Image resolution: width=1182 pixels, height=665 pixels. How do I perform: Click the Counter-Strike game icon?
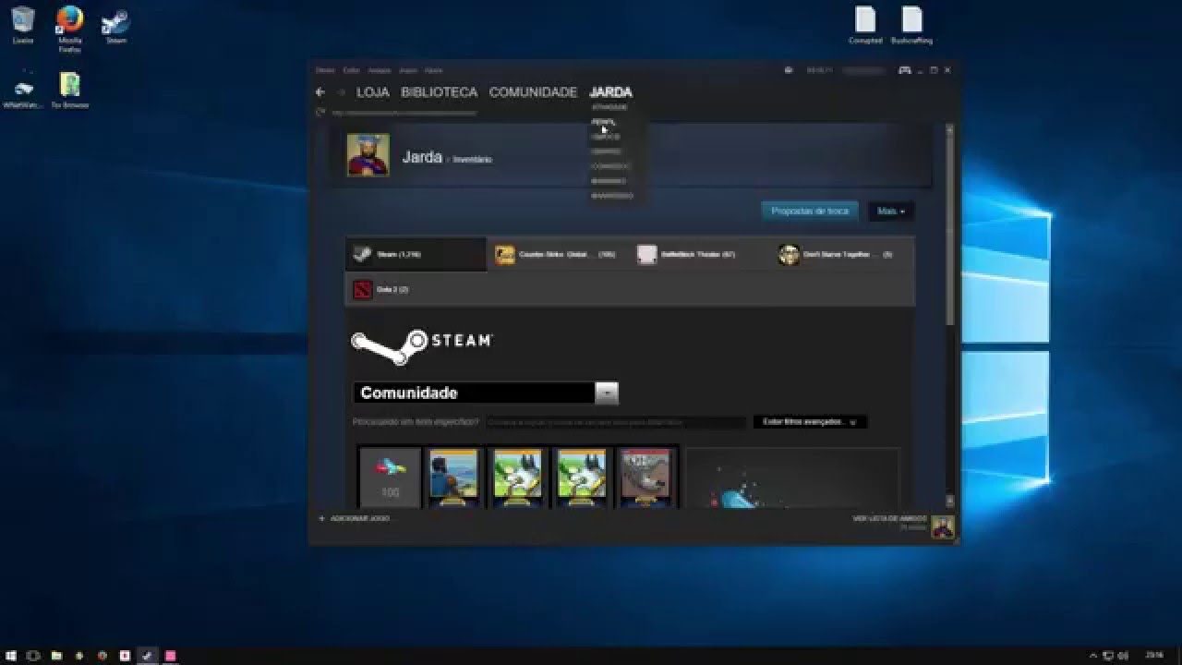click(504, 254)
